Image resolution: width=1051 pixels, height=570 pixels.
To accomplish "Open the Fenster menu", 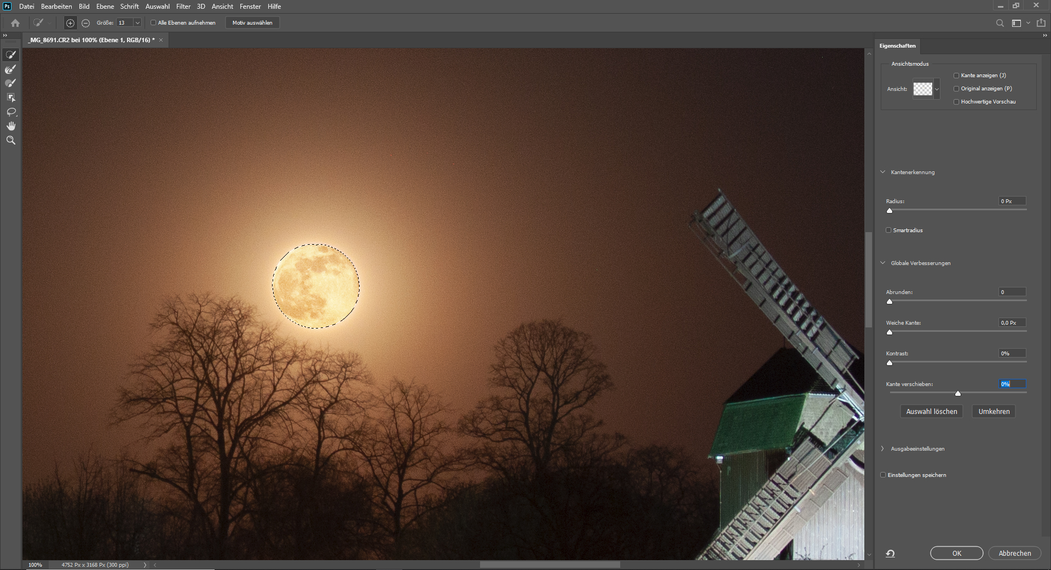I will tap(250, 7).
